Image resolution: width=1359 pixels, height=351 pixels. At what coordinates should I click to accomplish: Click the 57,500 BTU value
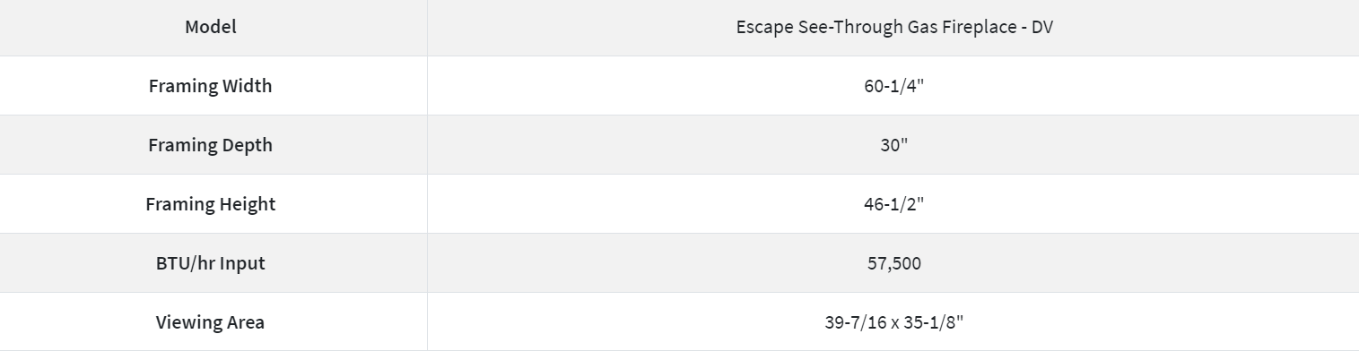click(893, 263)
